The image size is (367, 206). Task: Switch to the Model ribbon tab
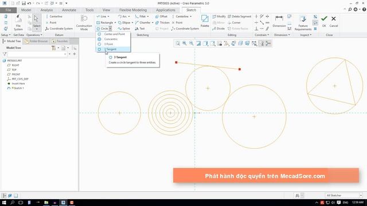click(26, 10)
